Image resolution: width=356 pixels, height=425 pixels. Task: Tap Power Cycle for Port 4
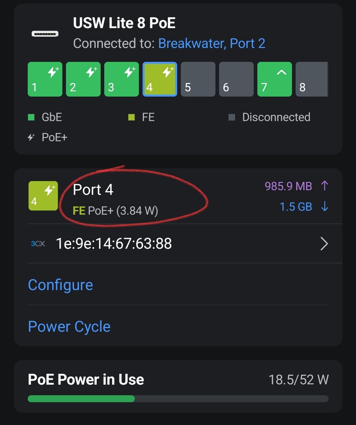point(69,326)
